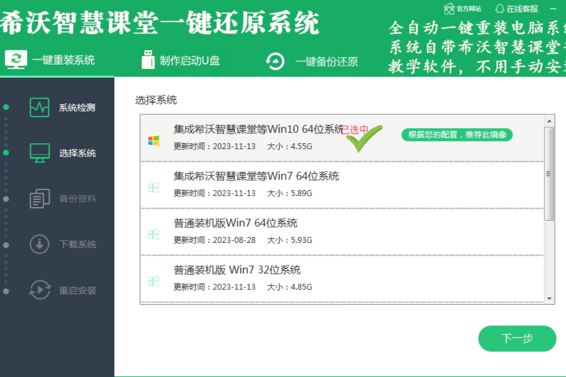The width and height of the screenshot is (566, 377).
Task: Click the system list scroll down arrow
Action: [x=549, y=298]
